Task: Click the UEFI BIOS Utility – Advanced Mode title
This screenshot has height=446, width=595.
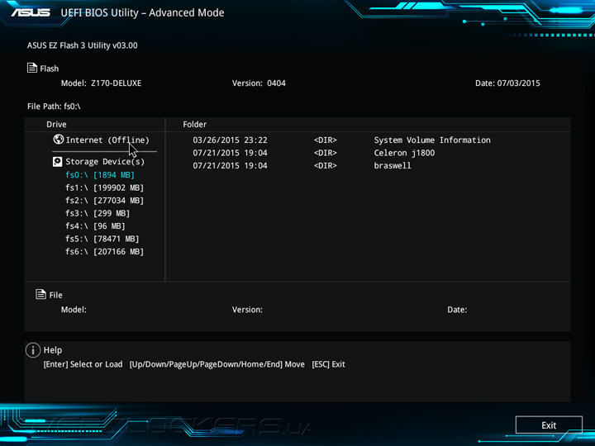Action: pyautogui.click(x=142, y=12)
